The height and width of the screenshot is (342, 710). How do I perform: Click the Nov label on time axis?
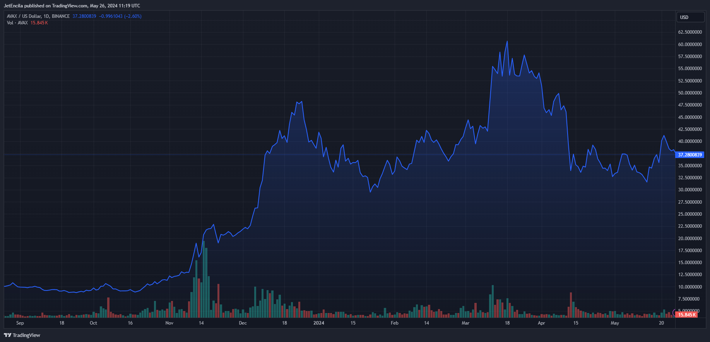169,323
